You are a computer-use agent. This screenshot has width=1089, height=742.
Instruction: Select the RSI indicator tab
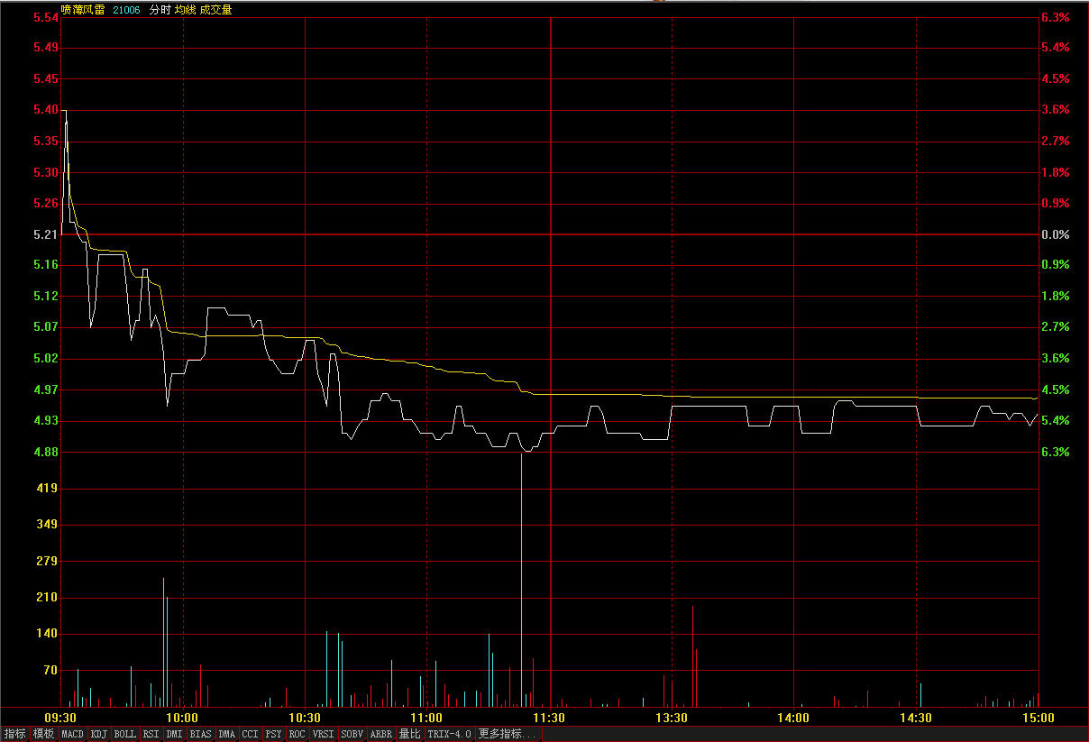pyautogui.click(x=151, y=734)
